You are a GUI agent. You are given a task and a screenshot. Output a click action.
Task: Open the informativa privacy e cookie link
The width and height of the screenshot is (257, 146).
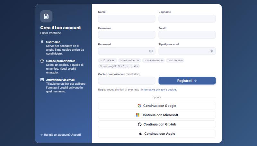pyautogui.click(x=159, y=90)
